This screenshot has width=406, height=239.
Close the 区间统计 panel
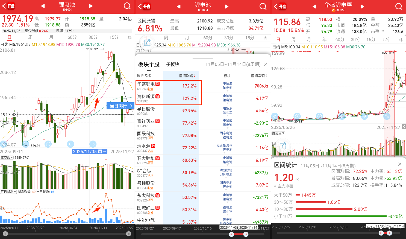[x=400, y=164]
